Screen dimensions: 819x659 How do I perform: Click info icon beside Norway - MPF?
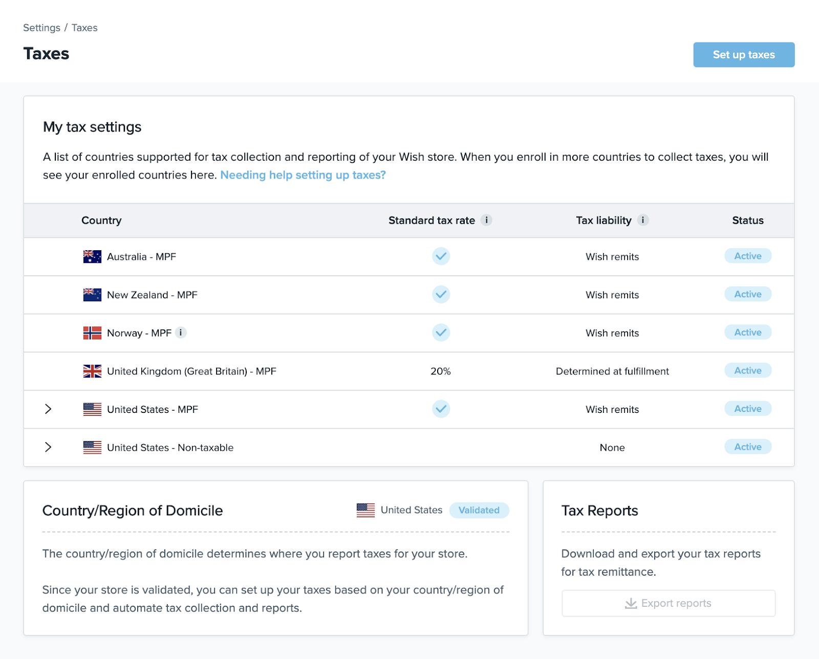coord(181,333)
